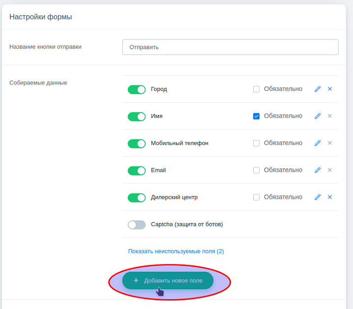This screenshot has height=309, width=353.
Task: Edit the Мобильный телефон field pencil icon
Action: click(x=318, y=143)
